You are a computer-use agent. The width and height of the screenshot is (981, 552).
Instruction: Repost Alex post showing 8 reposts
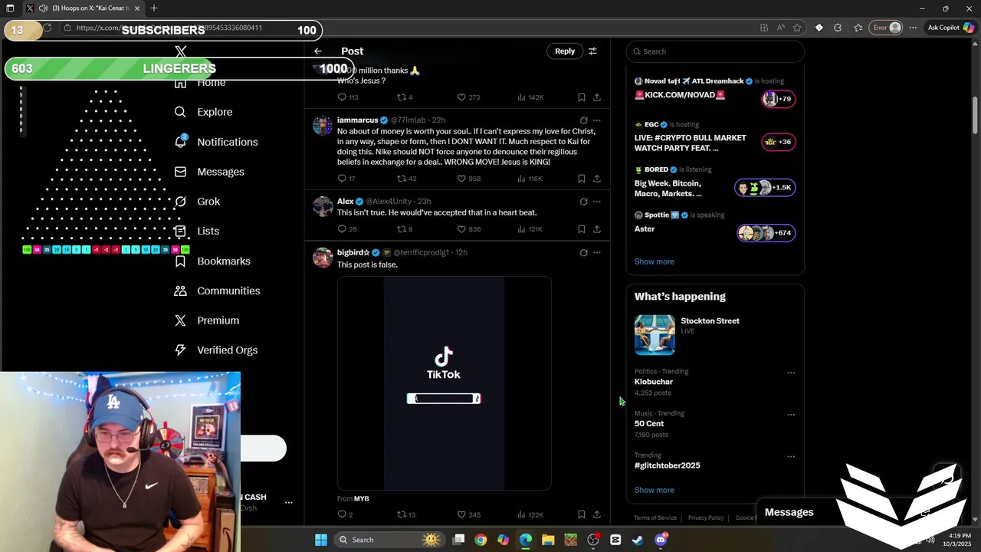click(x=405, y=229)
